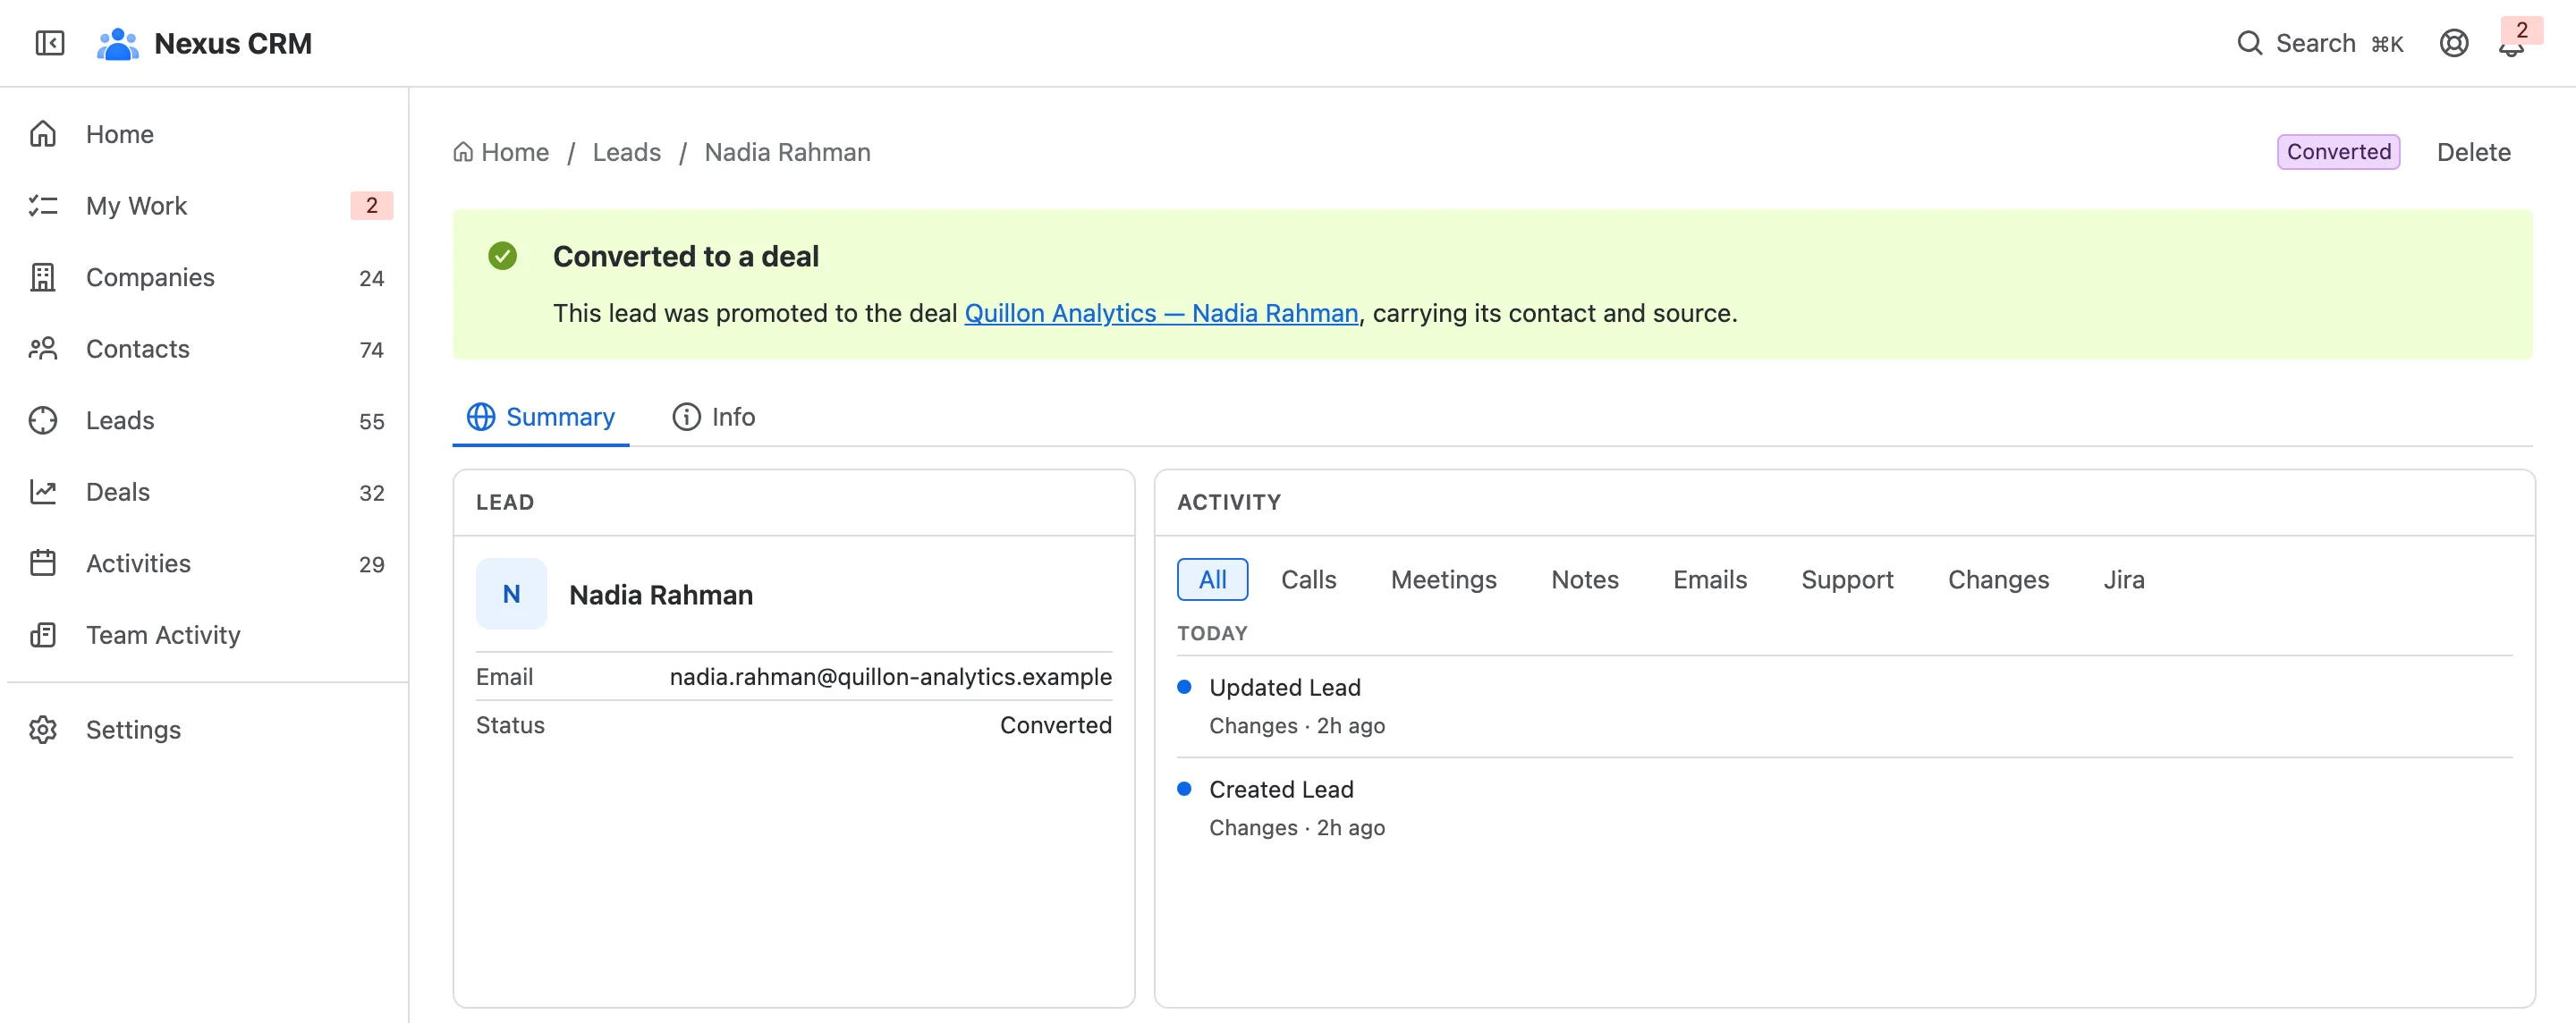Select the All activity filter
2576x1023 pixels.
click(1212, 579)
